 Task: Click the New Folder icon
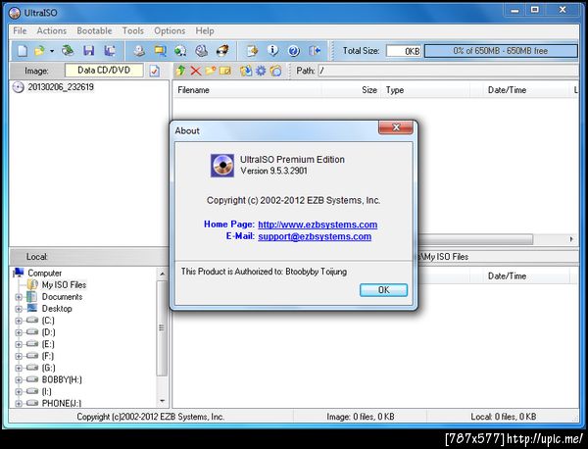click(x=211, y=71)
